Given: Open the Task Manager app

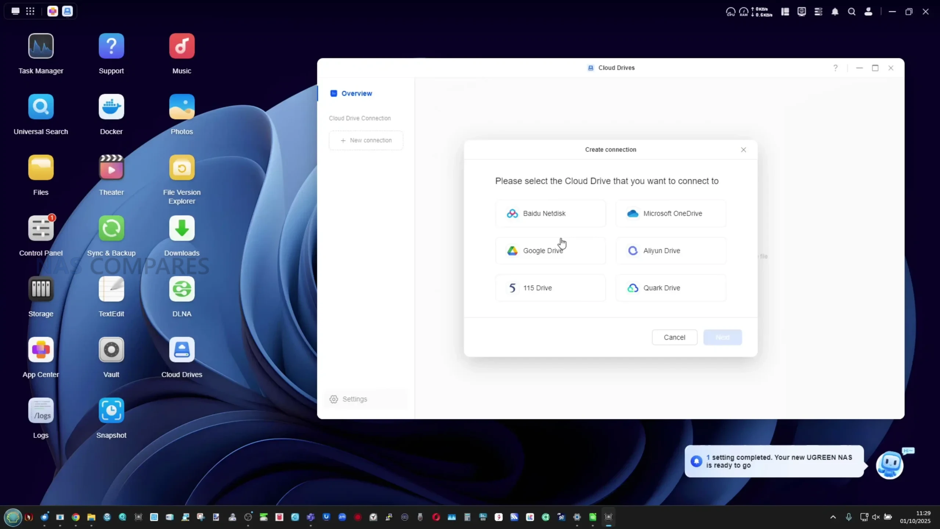Looking at the screenshot, I should pyautogui.click(x=41, y=46).
